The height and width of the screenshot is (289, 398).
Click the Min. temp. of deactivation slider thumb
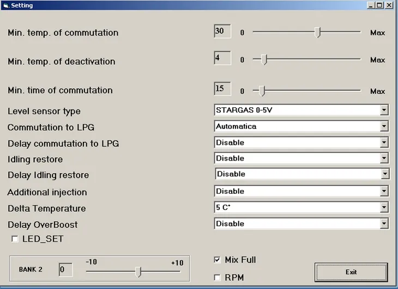tap(264, 59)
